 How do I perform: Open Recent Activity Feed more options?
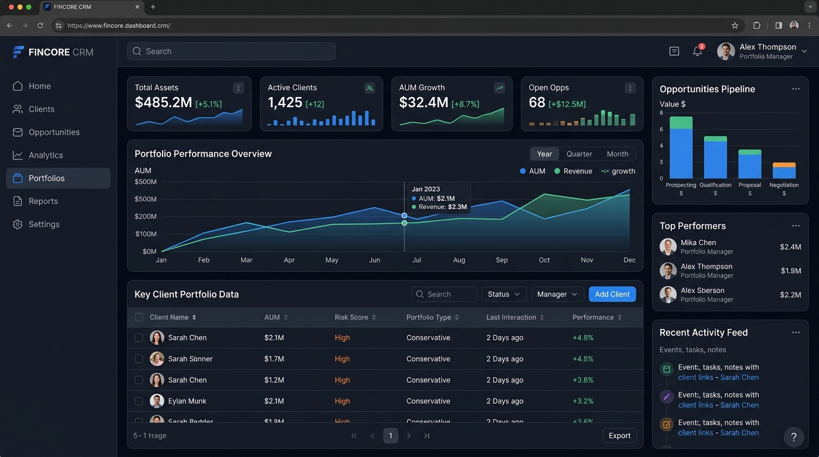tap(796, 333)
